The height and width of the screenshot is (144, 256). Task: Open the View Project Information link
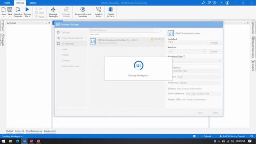(194, 100)
